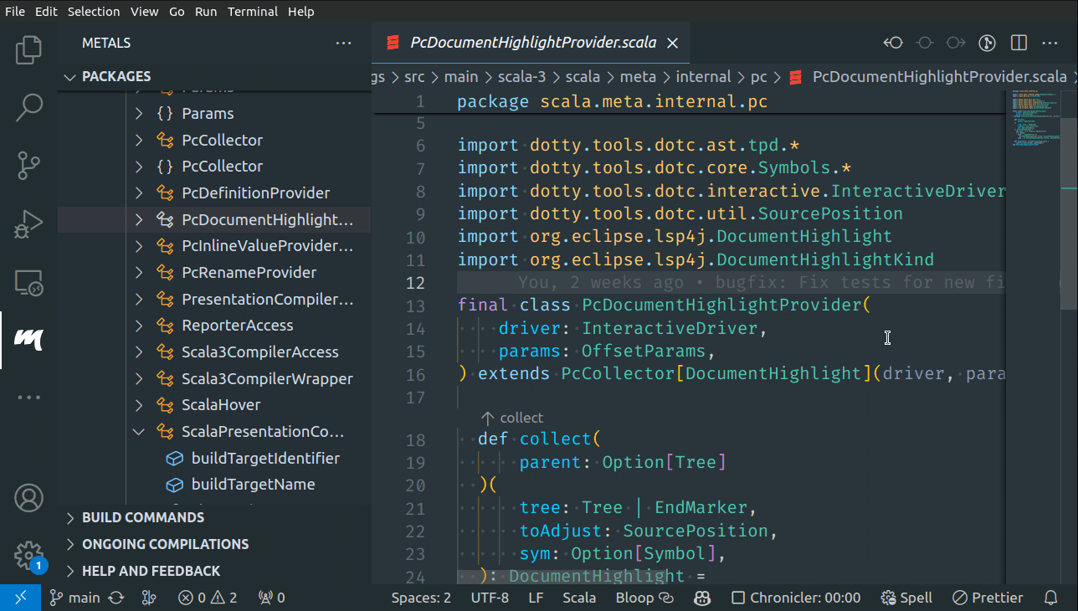Open editor more actions ellipsis
Viewport: 1078px width, 611px height.
(1050, 43)
